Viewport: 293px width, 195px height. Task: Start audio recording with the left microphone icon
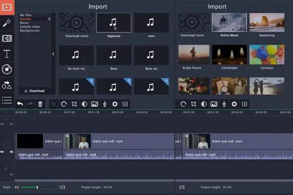[105, 104]
